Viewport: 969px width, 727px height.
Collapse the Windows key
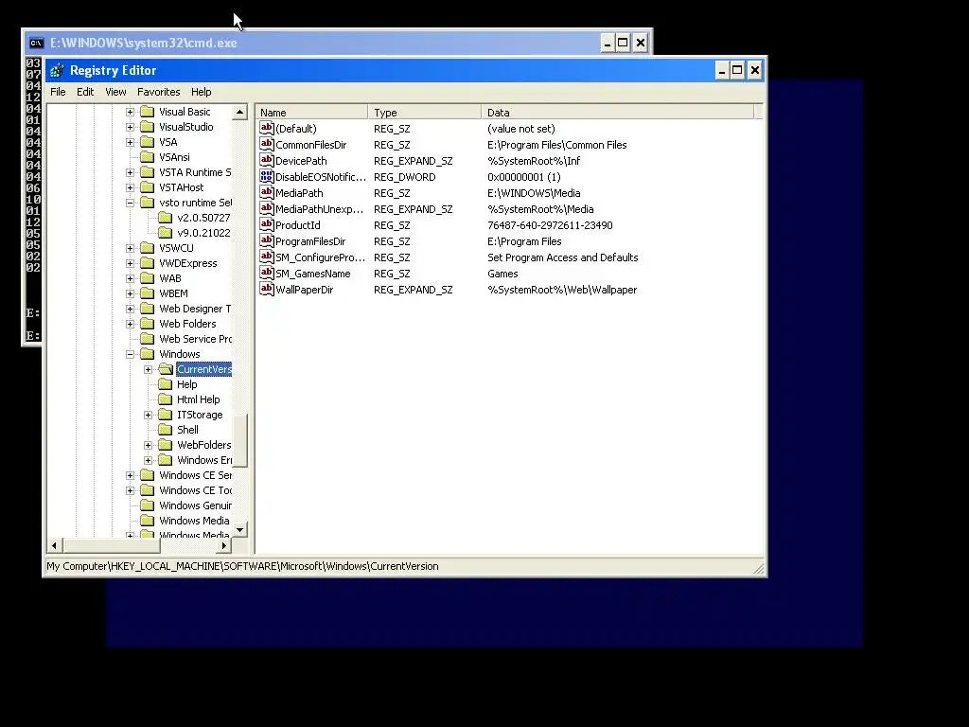(130, 354)
